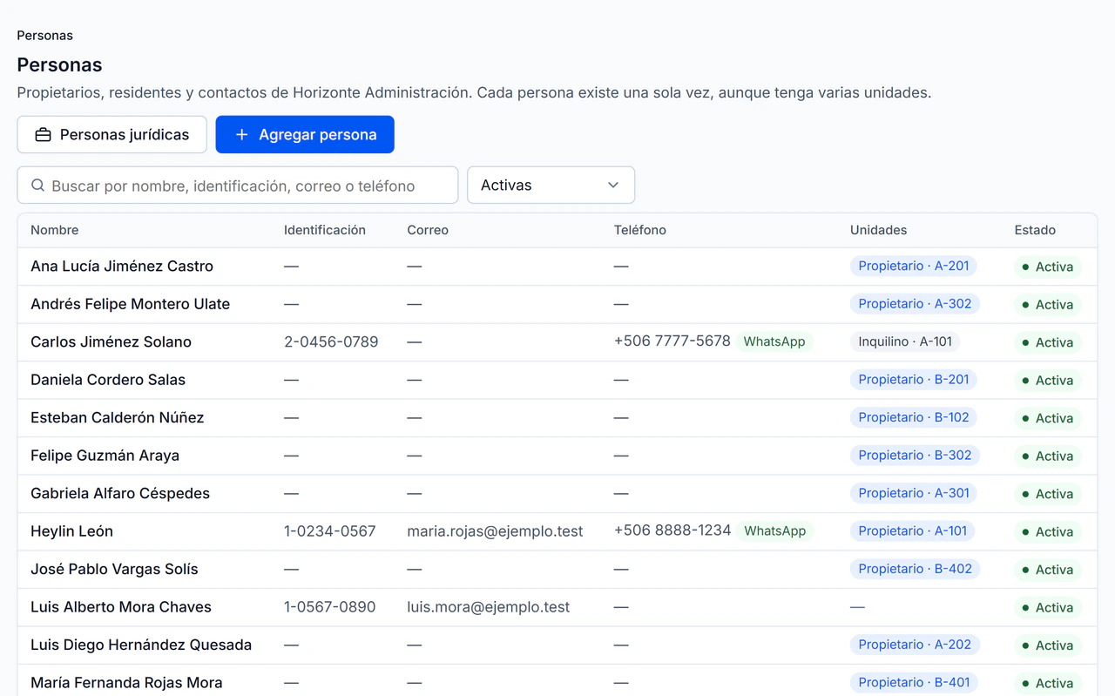Screen dimensions: 1115x696
Task: Click the Correo column header
Action: (428, 230)
